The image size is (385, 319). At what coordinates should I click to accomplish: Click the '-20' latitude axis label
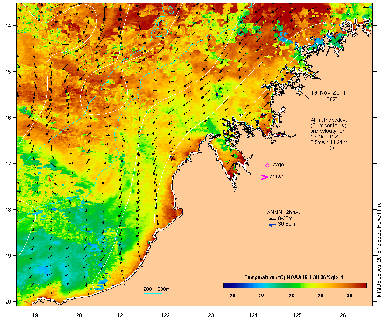pyautogui.click(x=7, y=301)
